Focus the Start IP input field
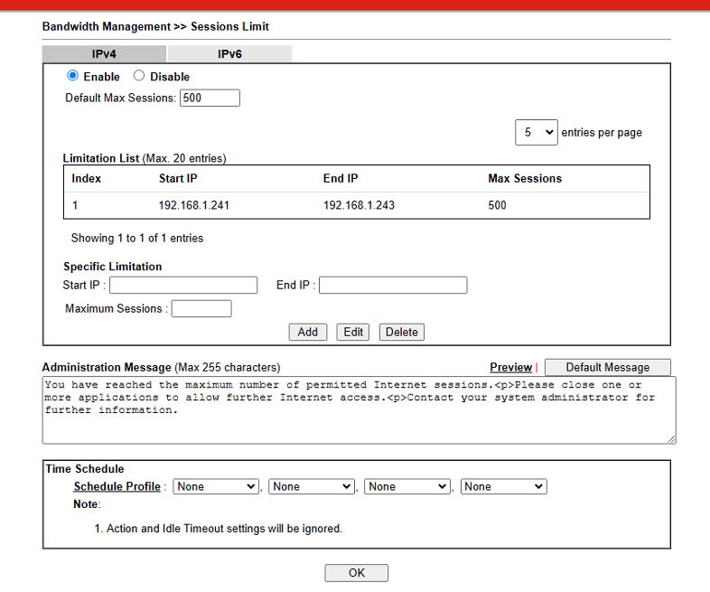 point(183,286)
